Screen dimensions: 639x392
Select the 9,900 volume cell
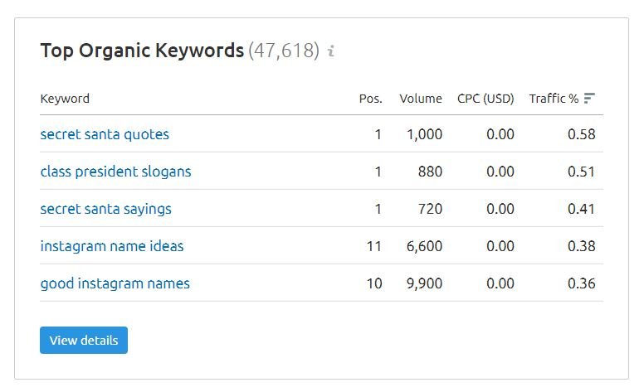coord(424,283)
